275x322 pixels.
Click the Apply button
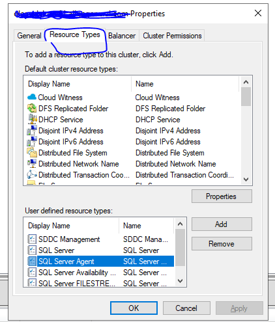239,308
